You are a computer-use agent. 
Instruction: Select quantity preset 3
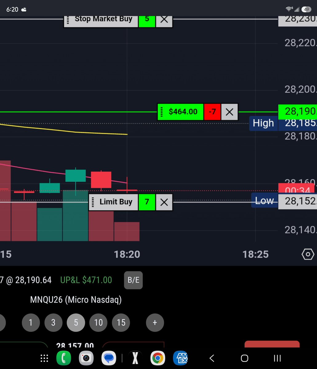pos(53,323)
